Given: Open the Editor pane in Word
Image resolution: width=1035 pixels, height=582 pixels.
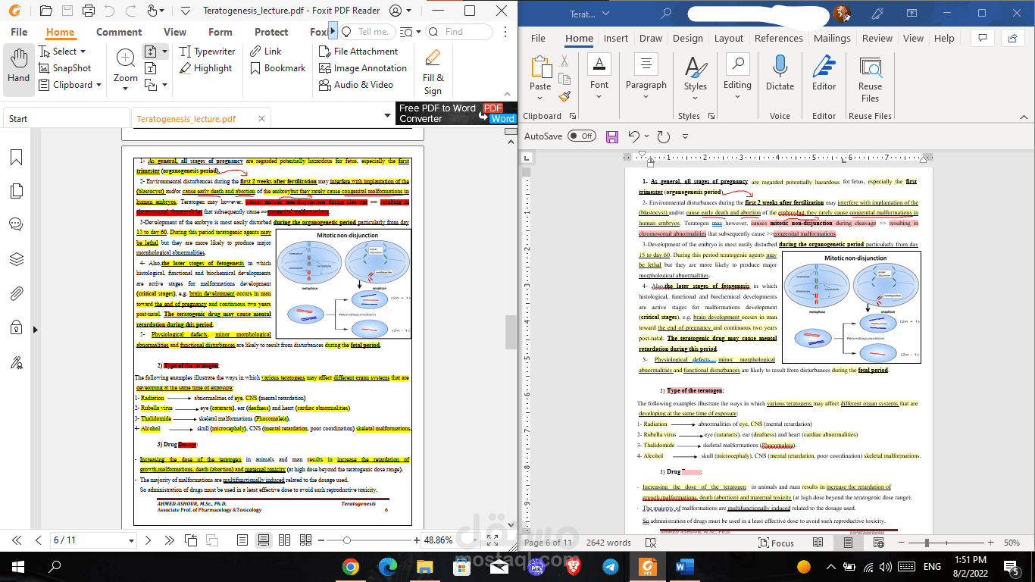Looking at the screenshot, I should click(x=824, y=74).
